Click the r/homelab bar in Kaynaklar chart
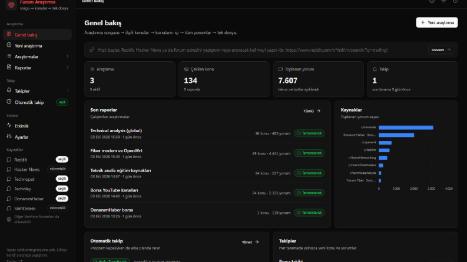The width and height of the screenshot is (467, 262). tap(406, 127)
